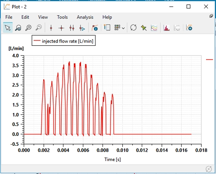Click the zoom-to-fit magnifier icon
The height and width of the screenshot is (174, 216).
click(x=28, y=28)
